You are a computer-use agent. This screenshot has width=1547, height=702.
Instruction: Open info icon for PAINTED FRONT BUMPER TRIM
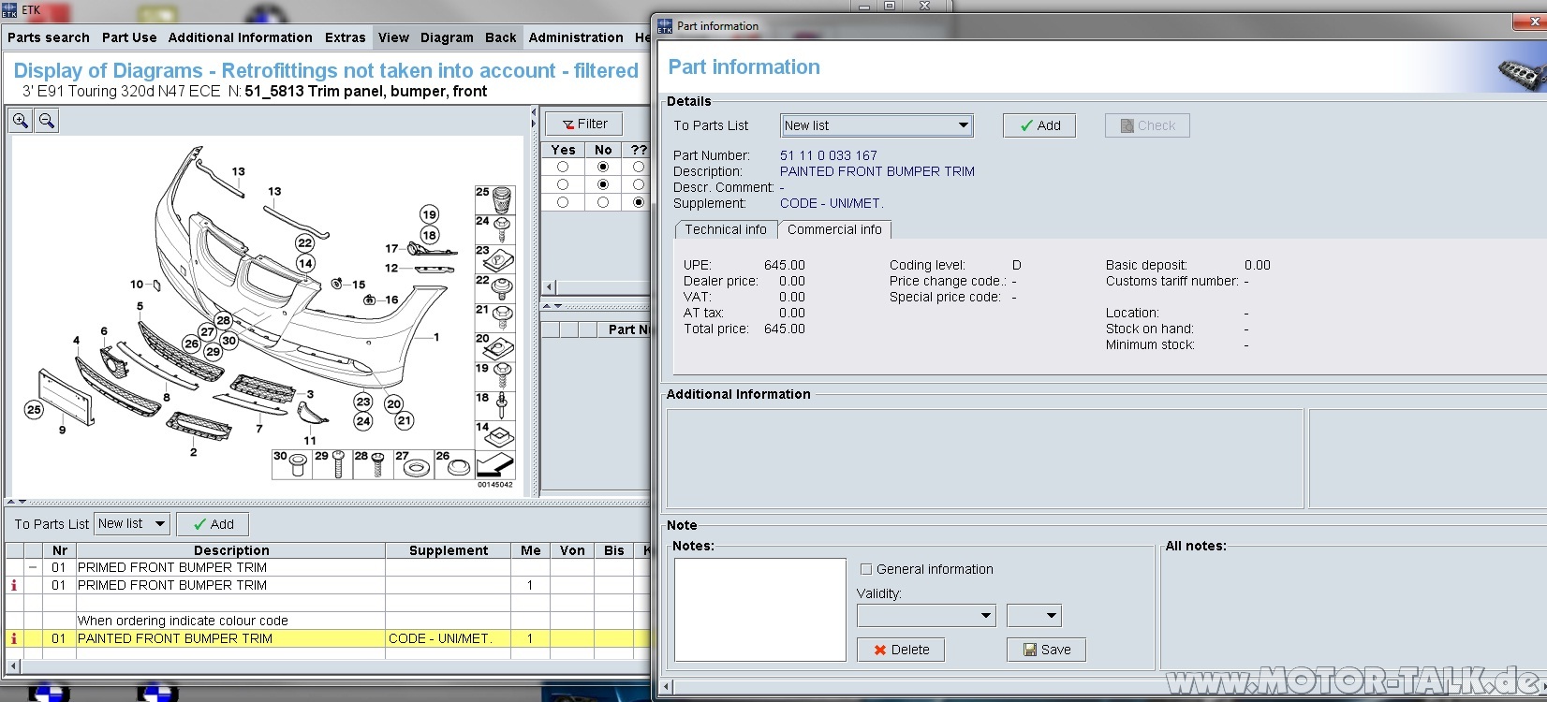[x=13, y=638]
